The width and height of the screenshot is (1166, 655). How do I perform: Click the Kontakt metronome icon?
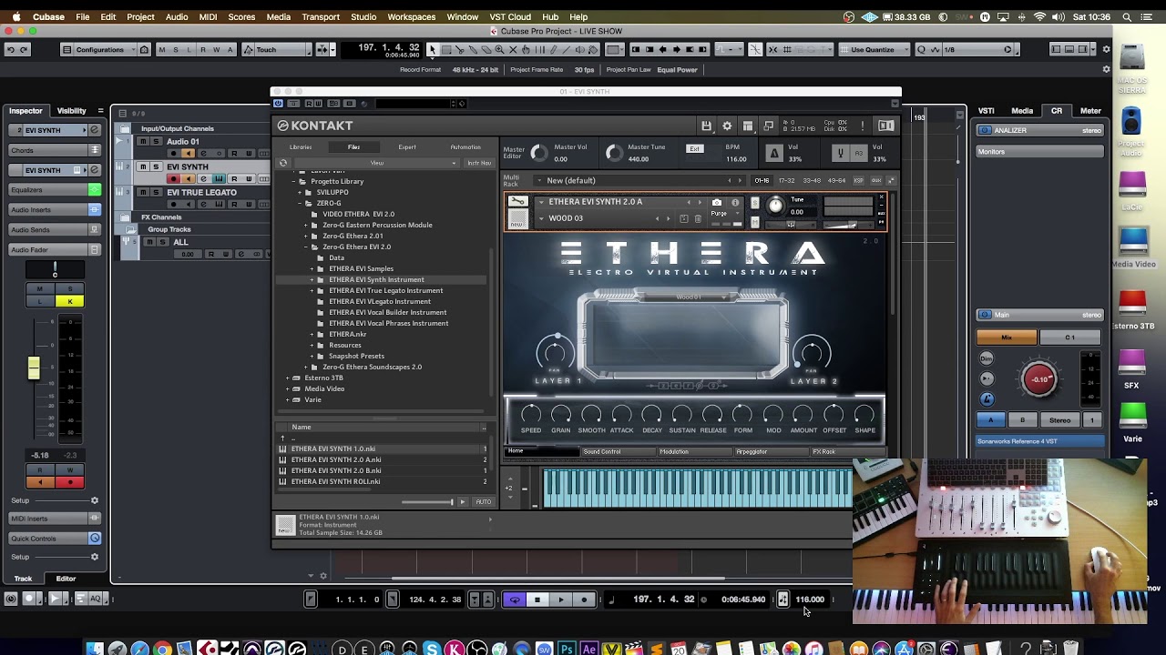774,153
